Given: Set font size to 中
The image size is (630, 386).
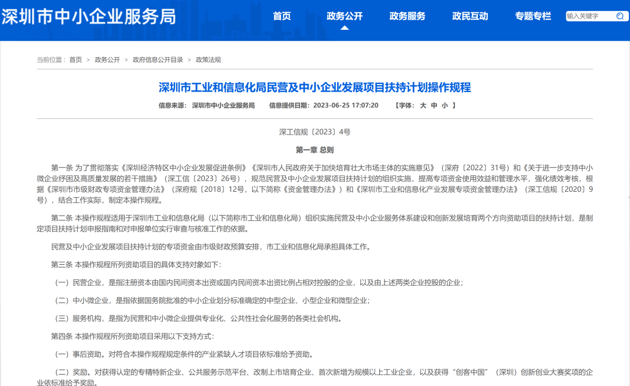Looking at the screenshot, I should pos(434,106).
